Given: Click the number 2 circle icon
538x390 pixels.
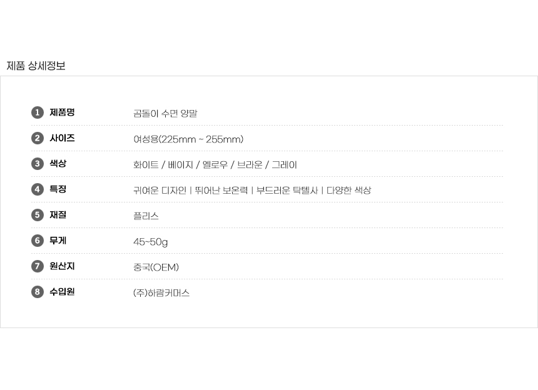Looking at the screenshot, I should click(38, 138).
